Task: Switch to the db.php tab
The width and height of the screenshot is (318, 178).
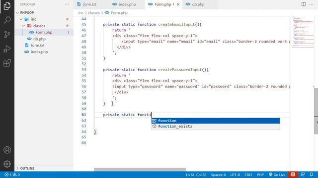Action: point(198,4)
